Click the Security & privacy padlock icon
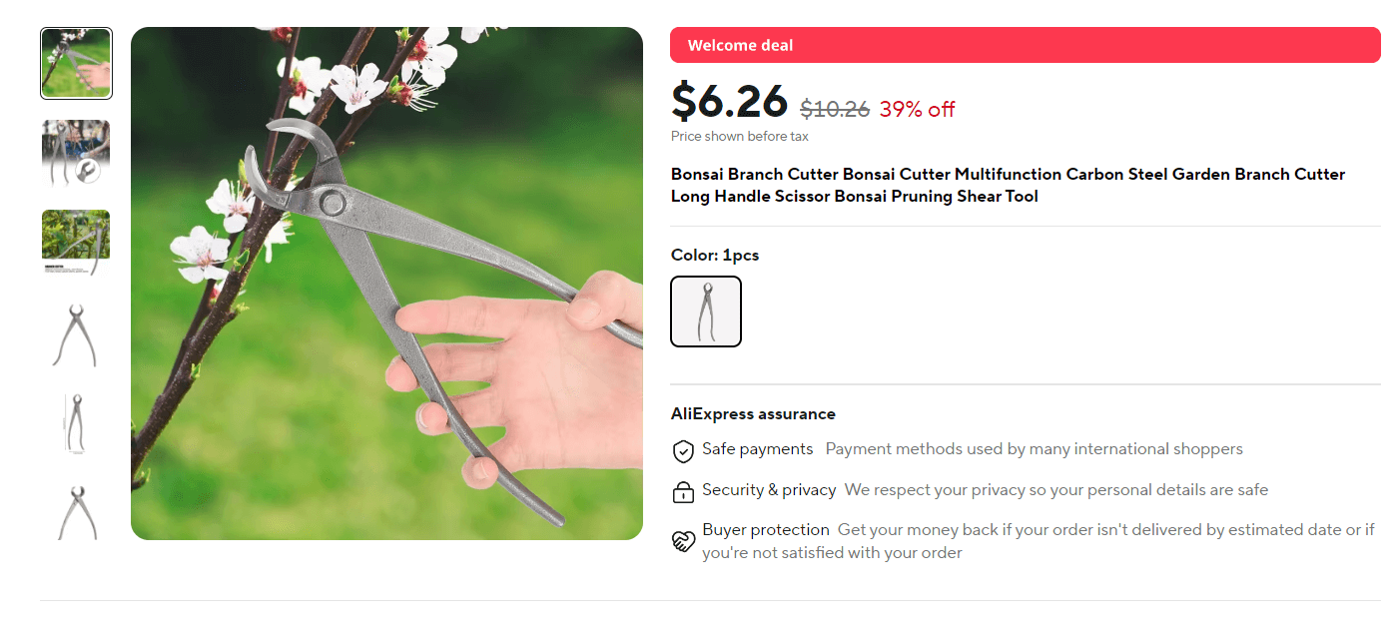The width and height of the screenshot is (1400, 622). click(683, 491)
